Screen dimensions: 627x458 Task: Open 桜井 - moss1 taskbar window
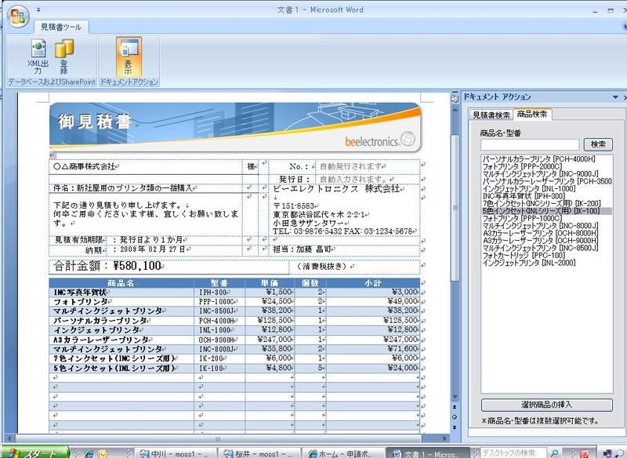pyautogui.click(x=259, y=453)
